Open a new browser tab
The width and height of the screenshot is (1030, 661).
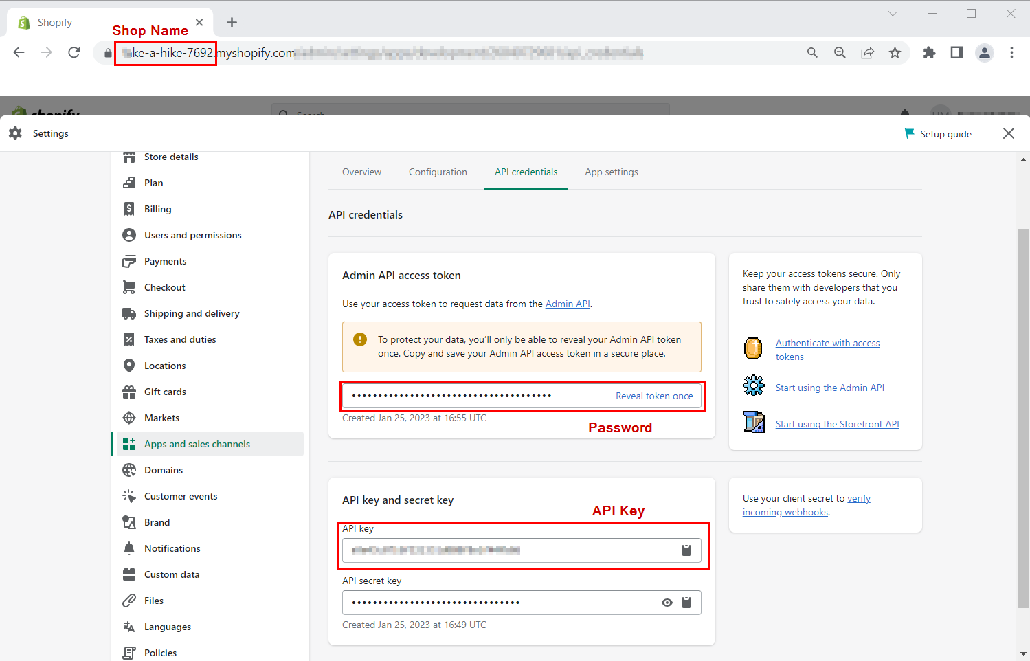pos(232,23)
